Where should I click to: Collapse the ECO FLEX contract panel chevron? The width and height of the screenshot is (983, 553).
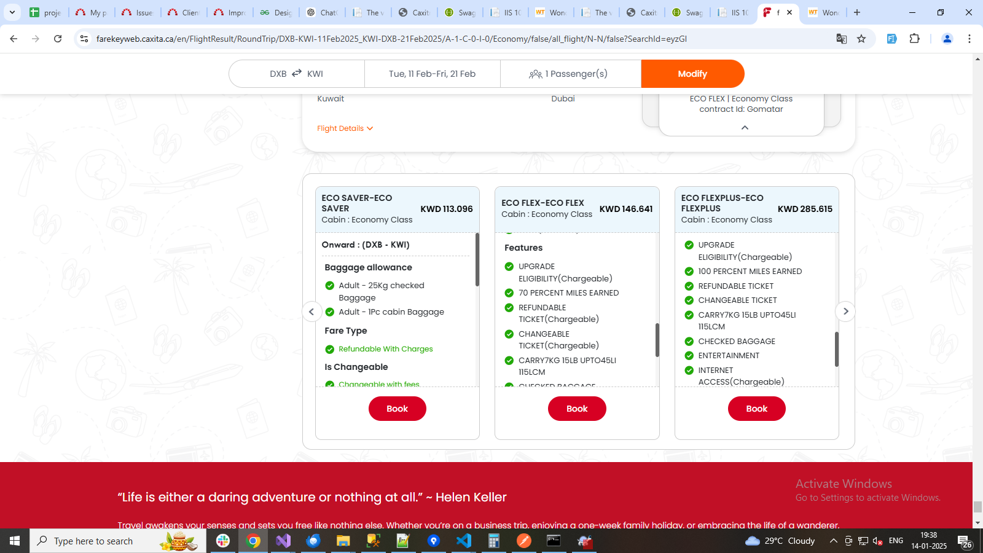tap(745, 128)
